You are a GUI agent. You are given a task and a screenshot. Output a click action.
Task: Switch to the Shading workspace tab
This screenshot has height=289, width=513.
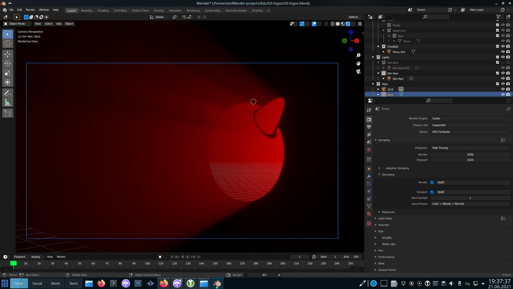159,11
